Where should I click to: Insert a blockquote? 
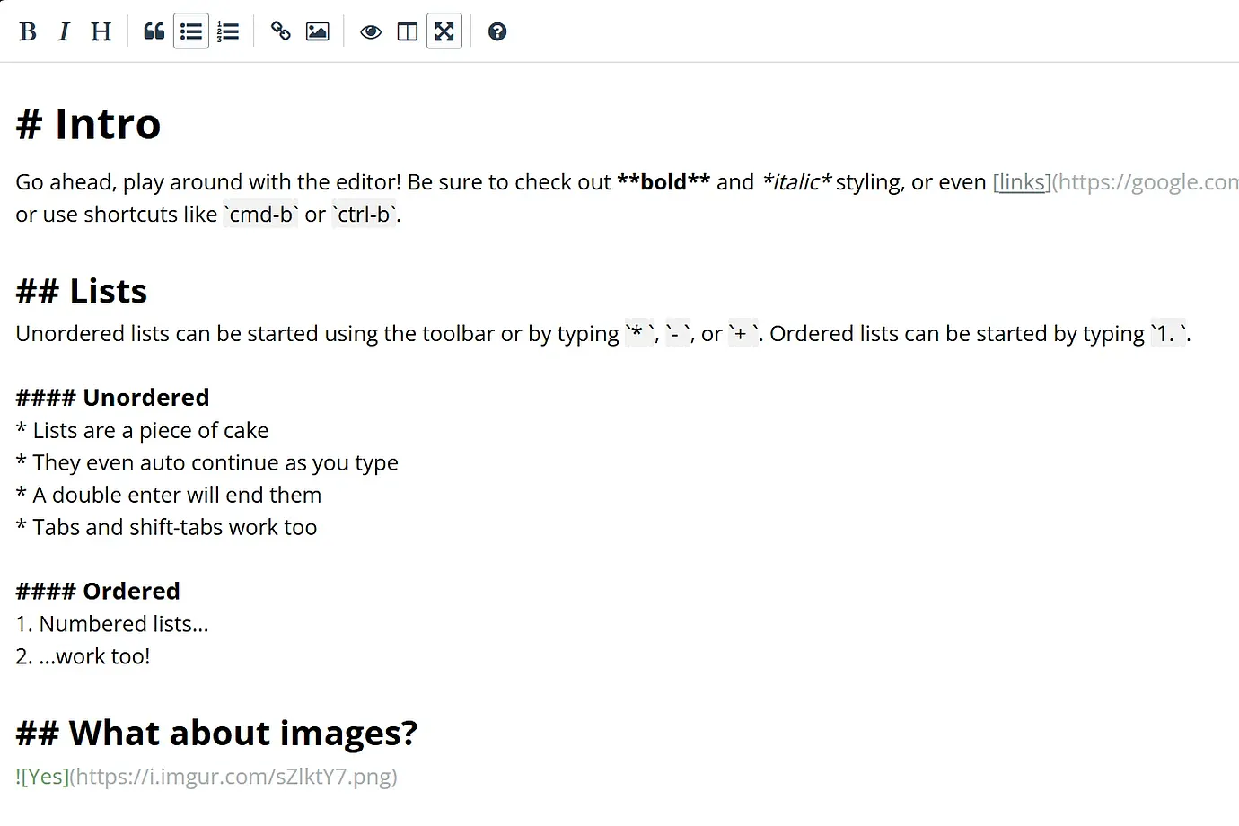coord(154,31)
